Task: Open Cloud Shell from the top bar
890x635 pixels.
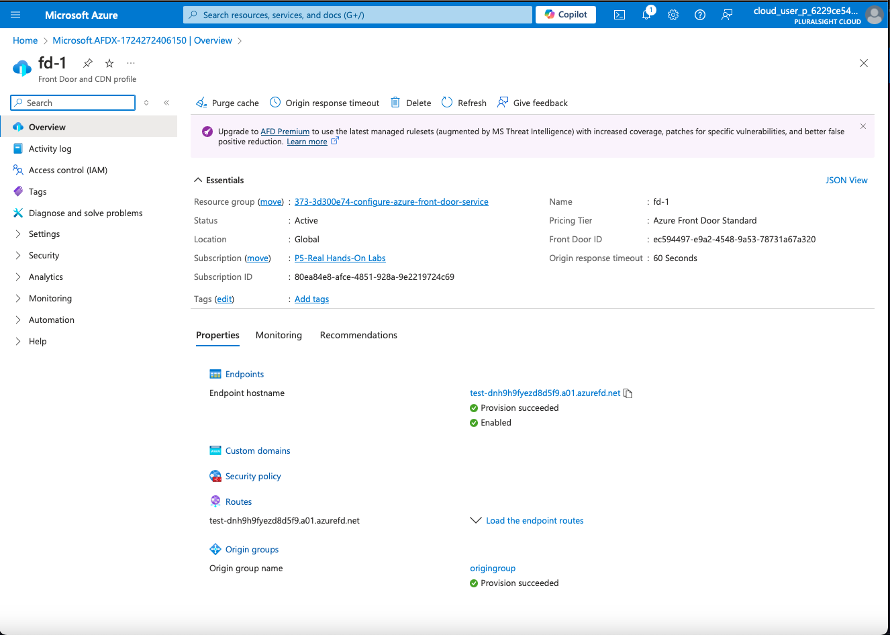Action: pyautogui.click(x=620, y=15)
